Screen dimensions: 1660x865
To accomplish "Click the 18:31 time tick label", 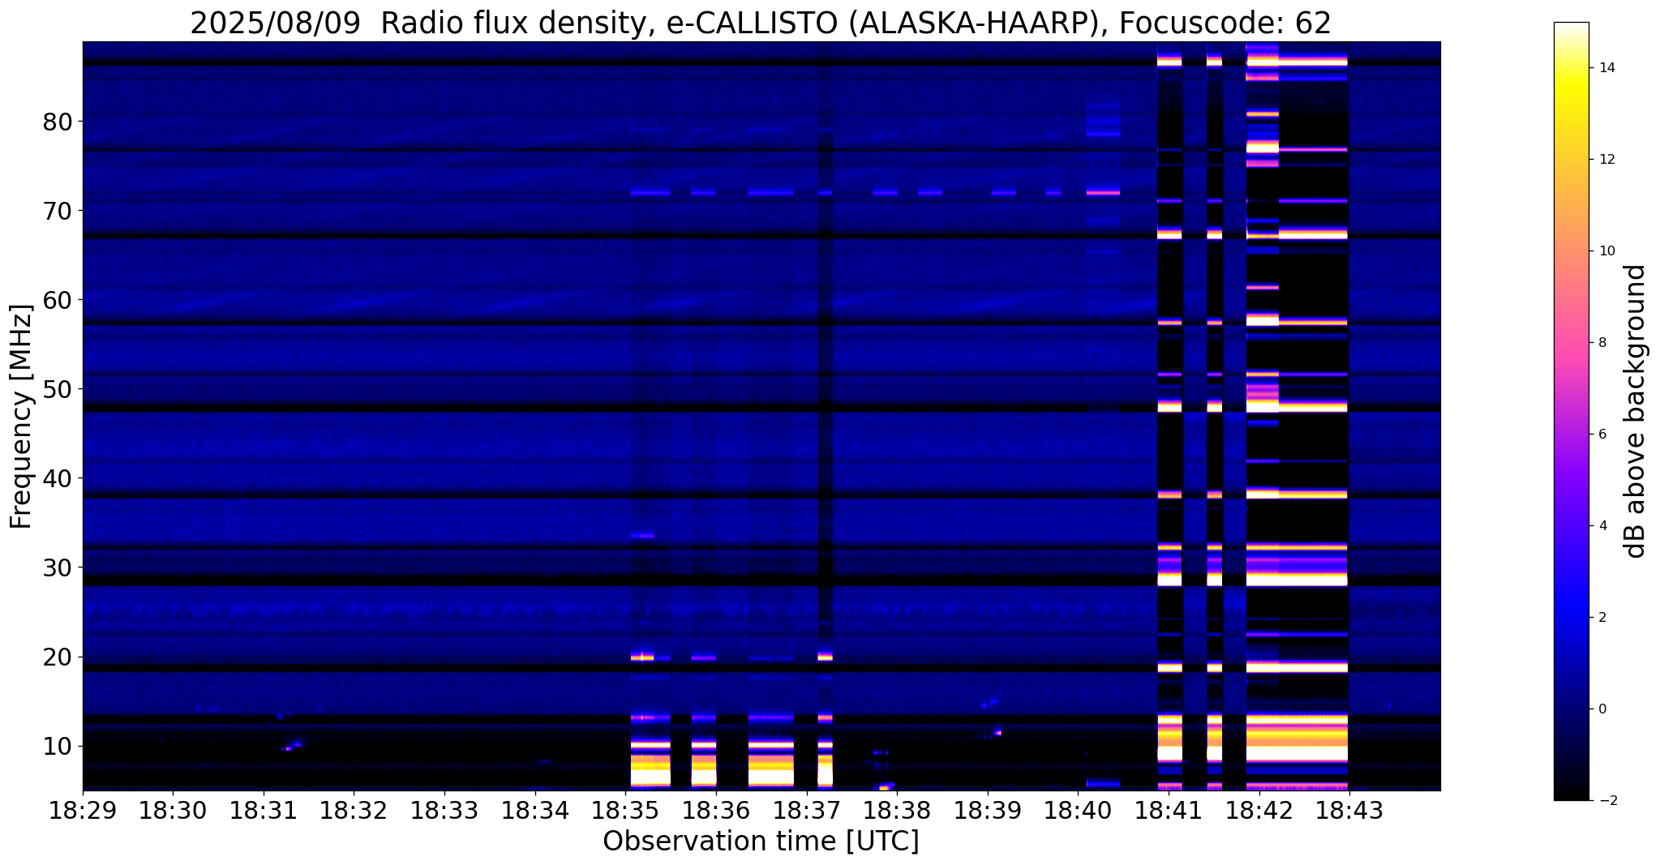I will [264, 811].
